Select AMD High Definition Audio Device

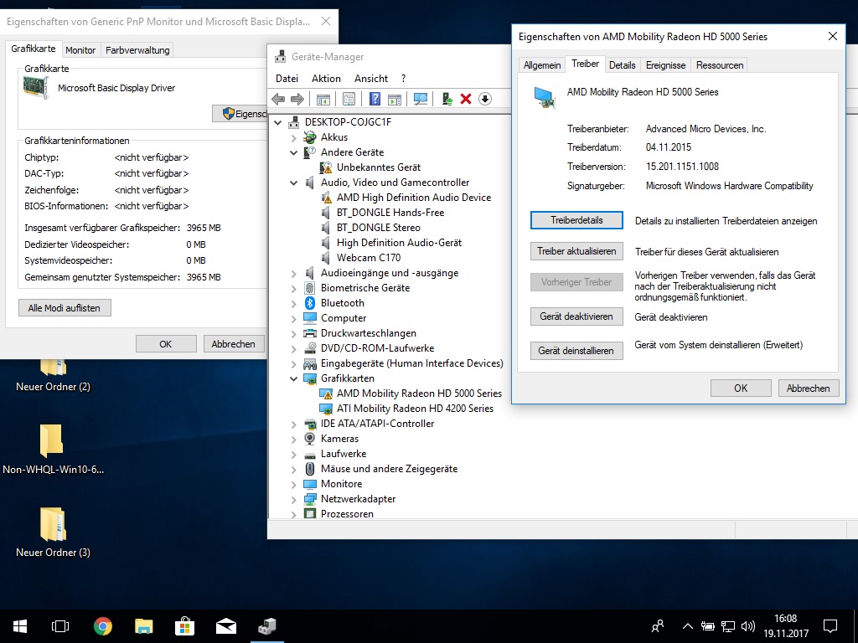pyautogui.click(x=414, y=198)
